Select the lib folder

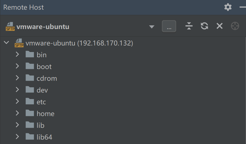41,125
